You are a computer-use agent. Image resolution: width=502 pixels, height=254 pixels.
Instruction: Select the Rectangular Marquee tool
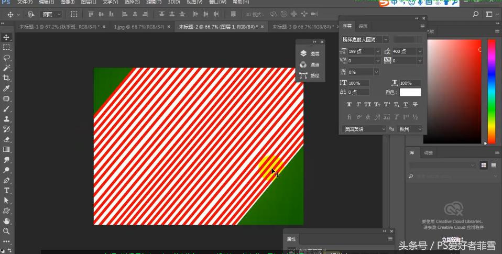[6, 47]
